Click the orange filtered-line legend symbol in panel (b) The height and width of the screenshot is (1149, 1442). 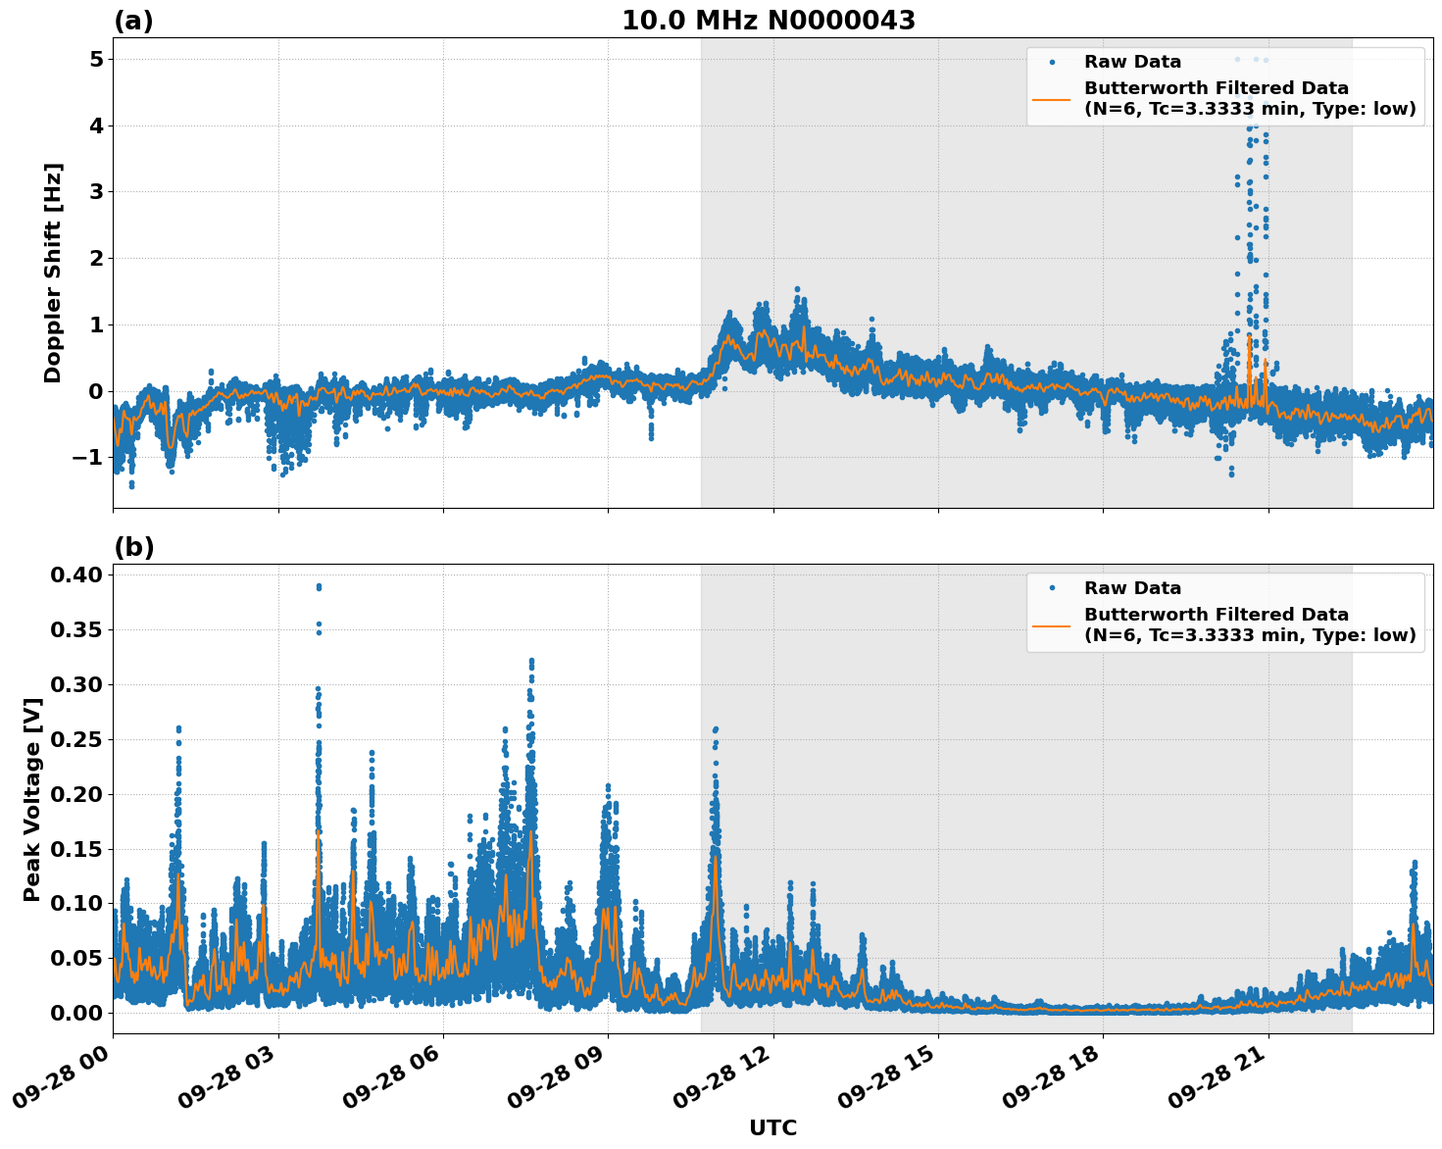1052,627
